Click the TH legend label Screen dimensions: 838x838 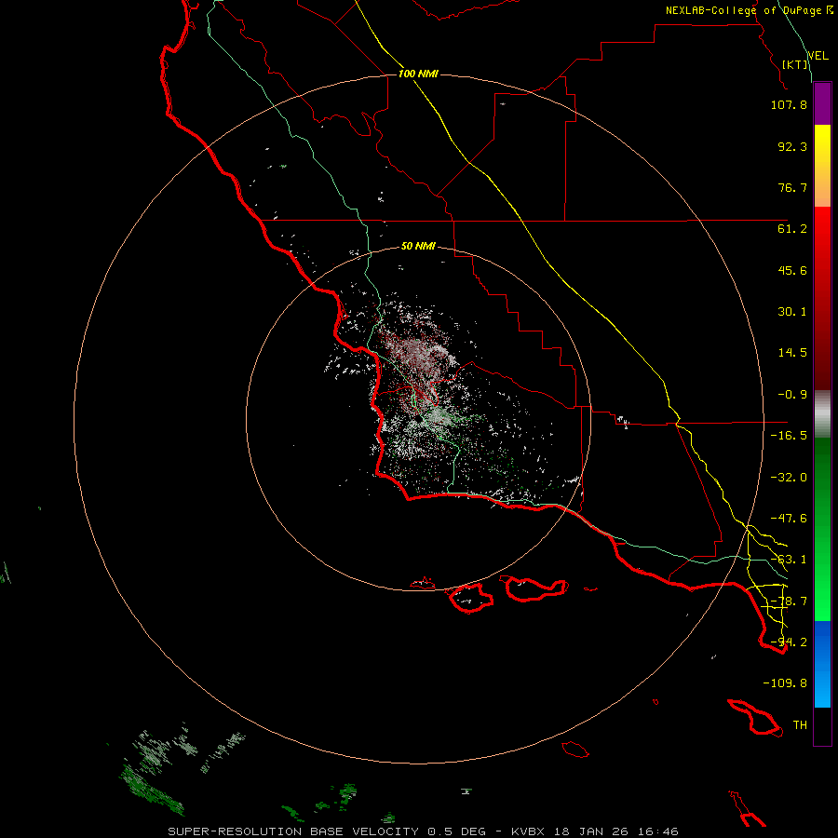(800, 725)
